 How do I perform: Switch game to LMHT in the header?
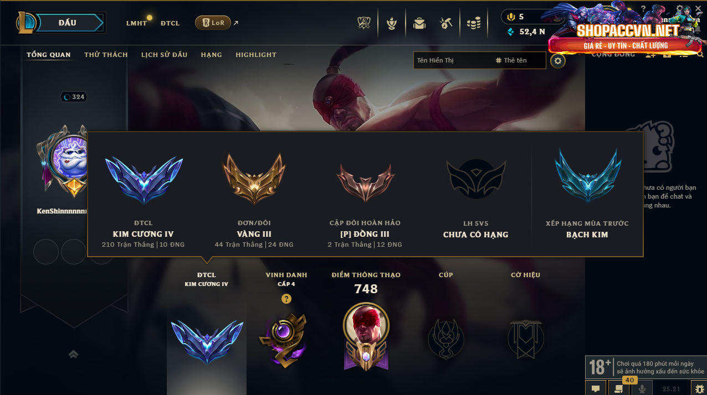click(136, 23)
